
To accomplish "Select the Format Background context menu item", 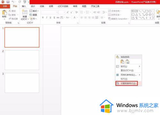I will coord(127,83).
